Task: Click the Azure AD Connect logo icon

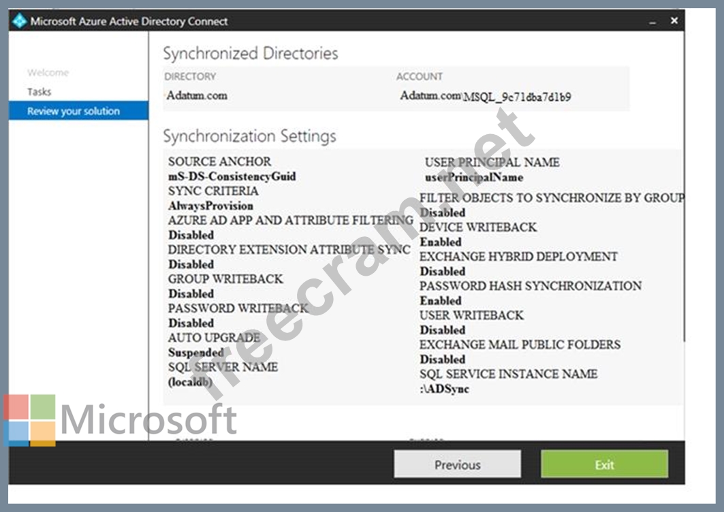Action: click(x=19, y=21)
